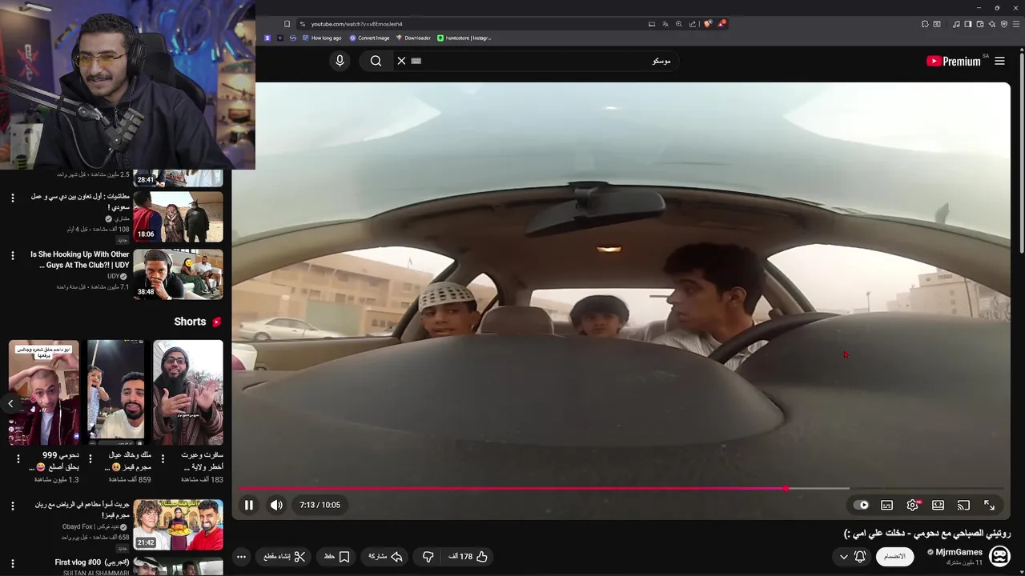
Task: Open the 'دحومي 999' Short thumbnail
Action: coord(44,392)
